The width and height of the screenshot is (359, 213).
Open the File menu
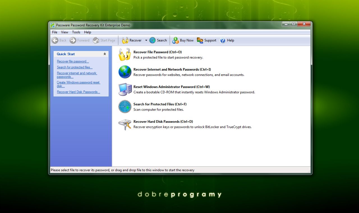tap(55, 32)
